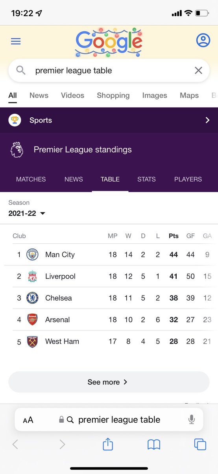
Task: Open the Man City club row
Action: (x=109, y=255)
